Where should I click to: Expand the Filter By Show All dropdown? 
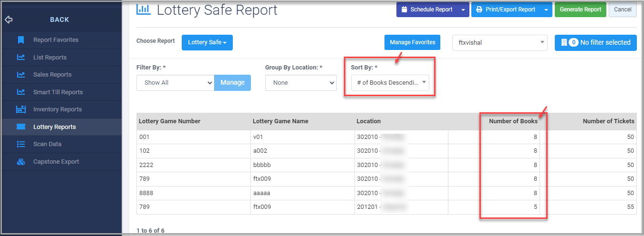(x=175, y=83)
